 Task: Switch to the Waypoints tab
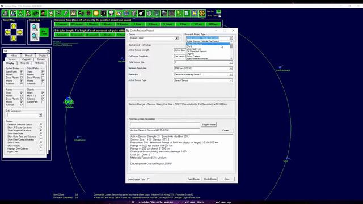[27, 59]
